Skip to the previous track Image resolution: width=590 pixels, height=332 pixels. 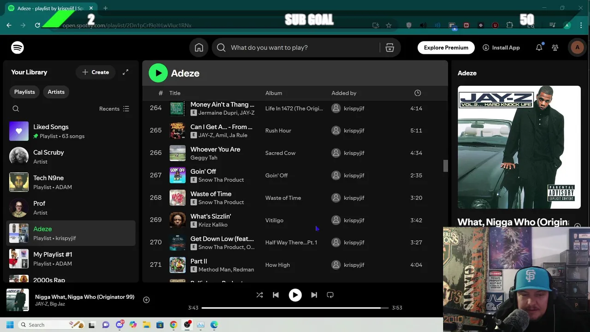pyautogui.click(x=276, y=295)
